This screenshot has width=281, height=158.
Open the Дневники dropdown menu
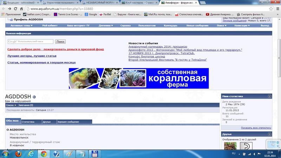[x=106, y=26]
